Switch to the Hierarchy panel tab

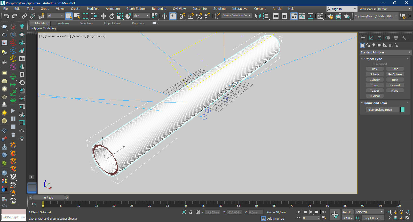(x=379, y=38)
